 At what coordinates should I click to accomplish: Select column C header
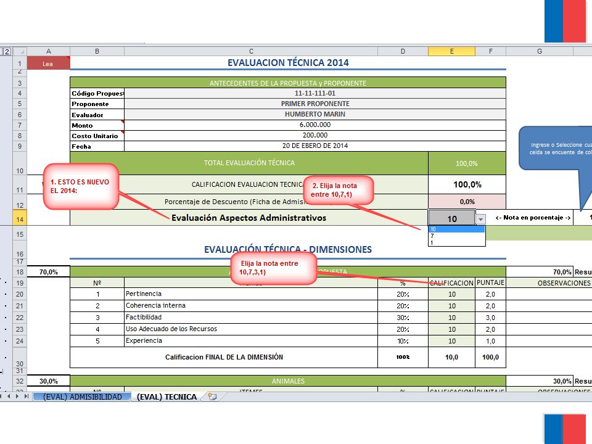(251, 51)
